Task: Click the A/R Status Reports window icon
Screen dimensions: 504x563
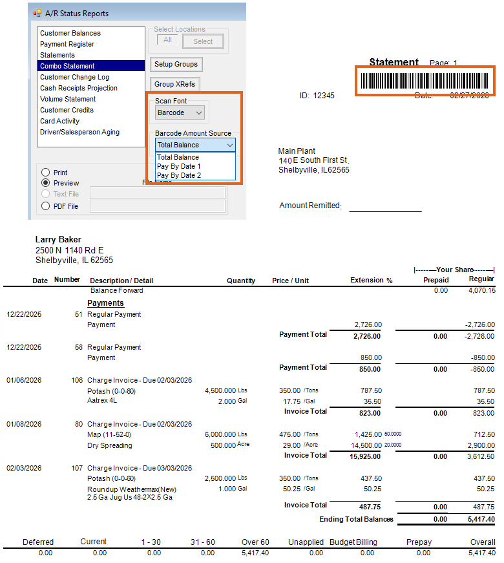Action: [x=37, y=14]
